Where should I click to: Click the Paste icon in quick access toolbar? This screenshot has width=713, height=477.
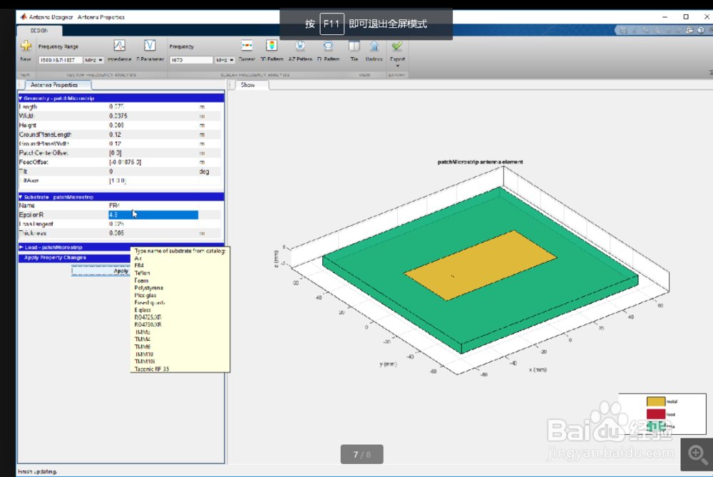pos(657,31)
